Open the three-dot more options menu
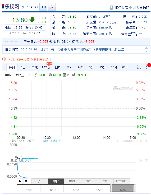This screenshot has height=195, width=151. (147, 67)
